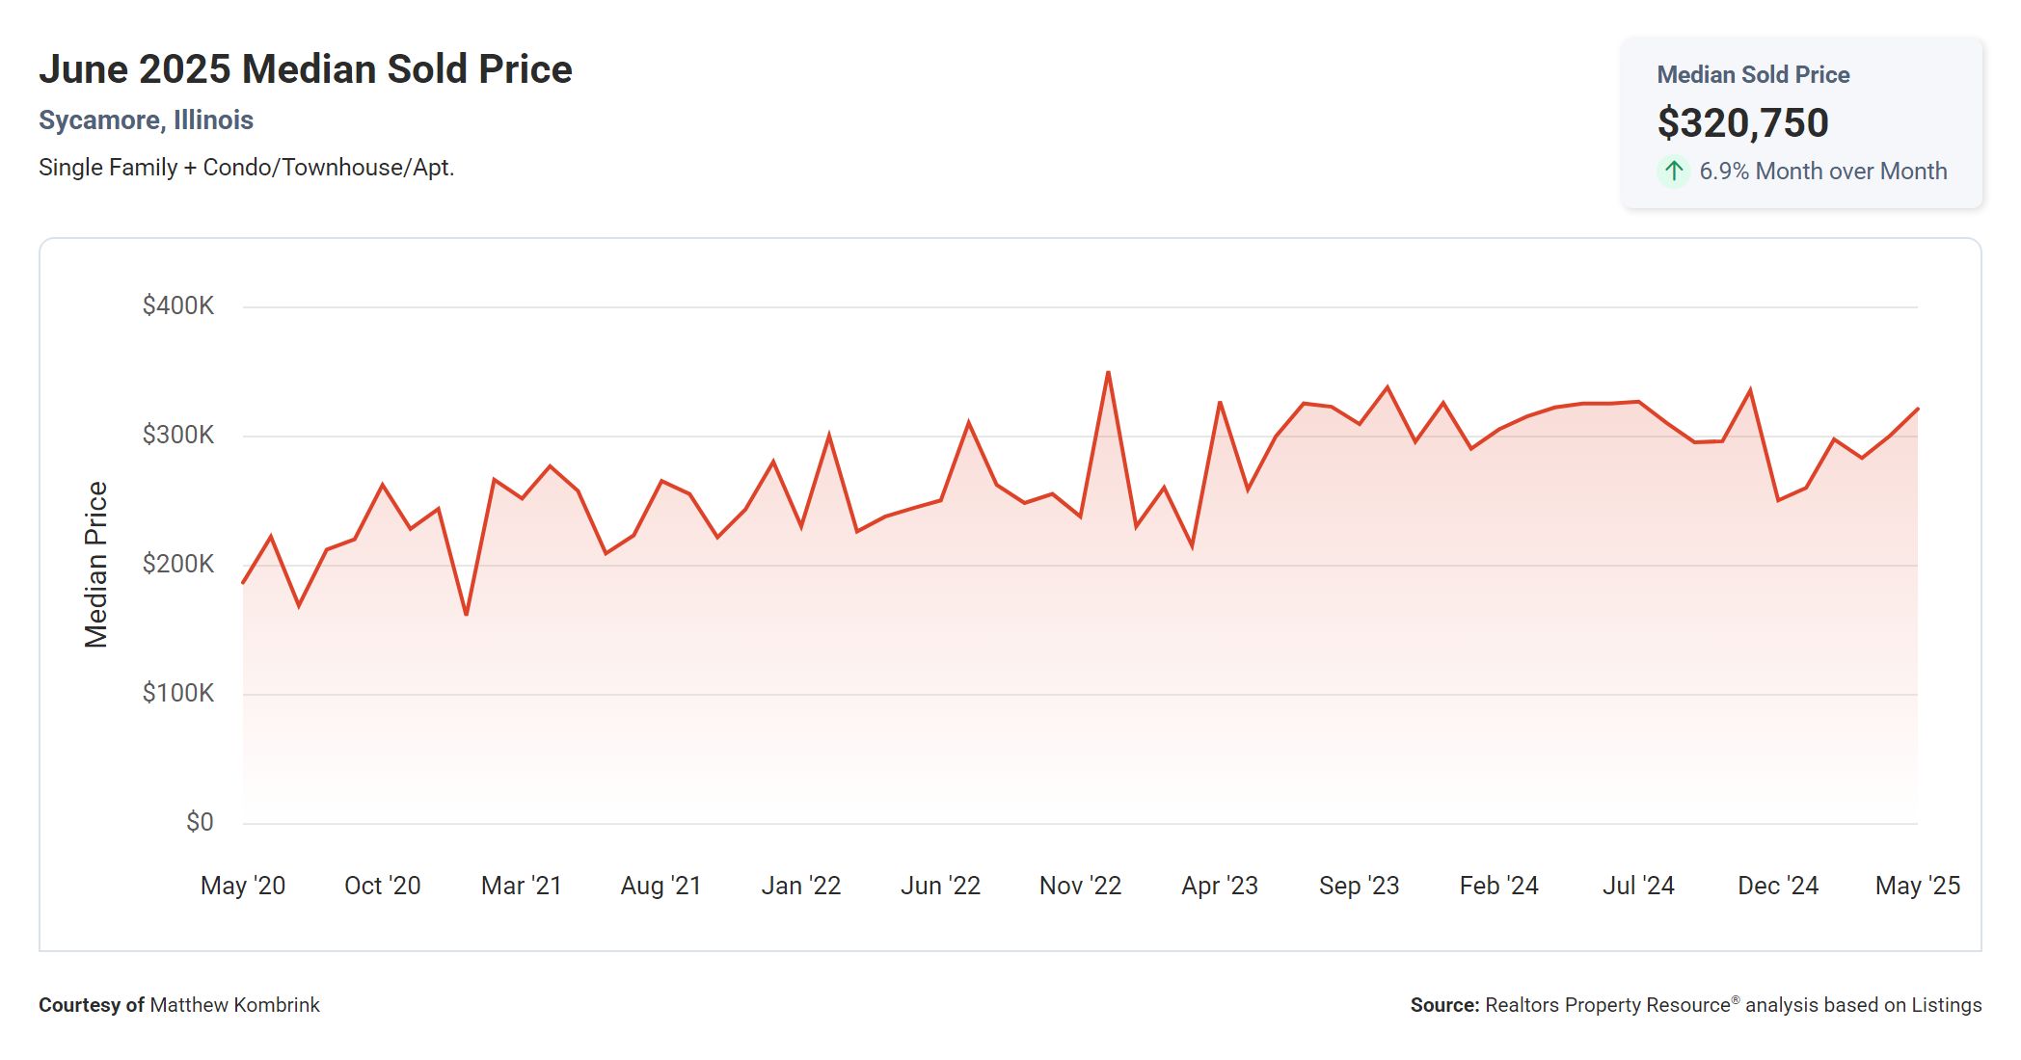Click the Nov '22 peak on the chart line
Image resolution: width=2021 pixels, height=1060 pixels.
[1108, 373]
